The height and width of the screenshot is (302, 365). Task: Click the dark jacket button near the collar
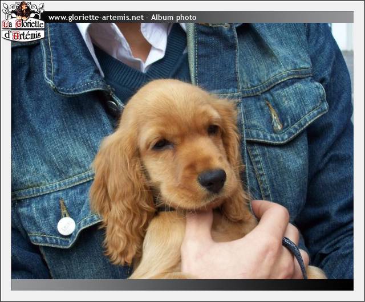[x=113, y=105]
